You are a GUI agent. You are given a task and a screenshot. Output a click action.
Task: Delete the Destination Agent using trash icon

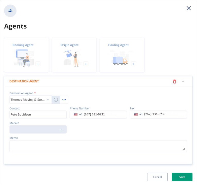point(175,81)
